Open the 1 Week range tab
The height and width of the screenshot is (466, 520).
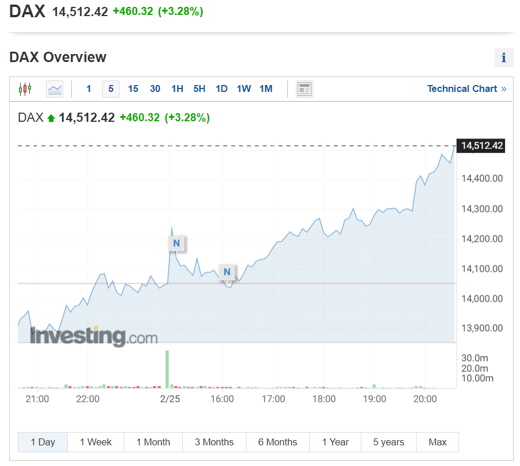coord(95,442)
